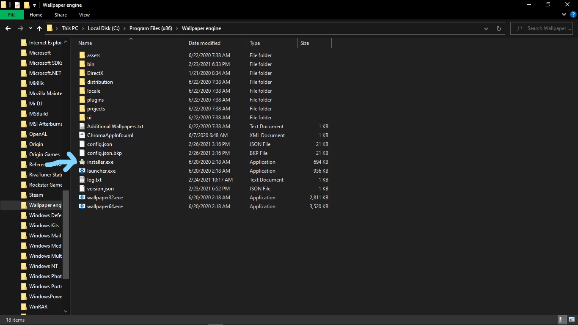
Task: Click the 936 KB size cell
Action: coord(321,171)
